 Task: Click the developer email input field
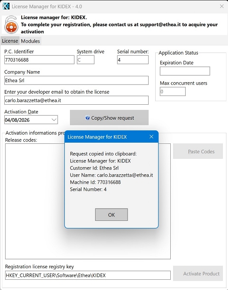pyautogui.click(x=76, y=100)
